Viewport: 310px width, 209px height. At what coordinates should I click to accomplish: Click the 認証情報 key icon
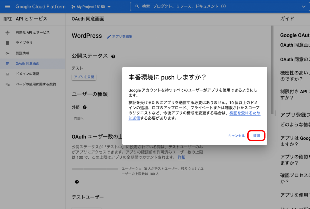(8, 53)
